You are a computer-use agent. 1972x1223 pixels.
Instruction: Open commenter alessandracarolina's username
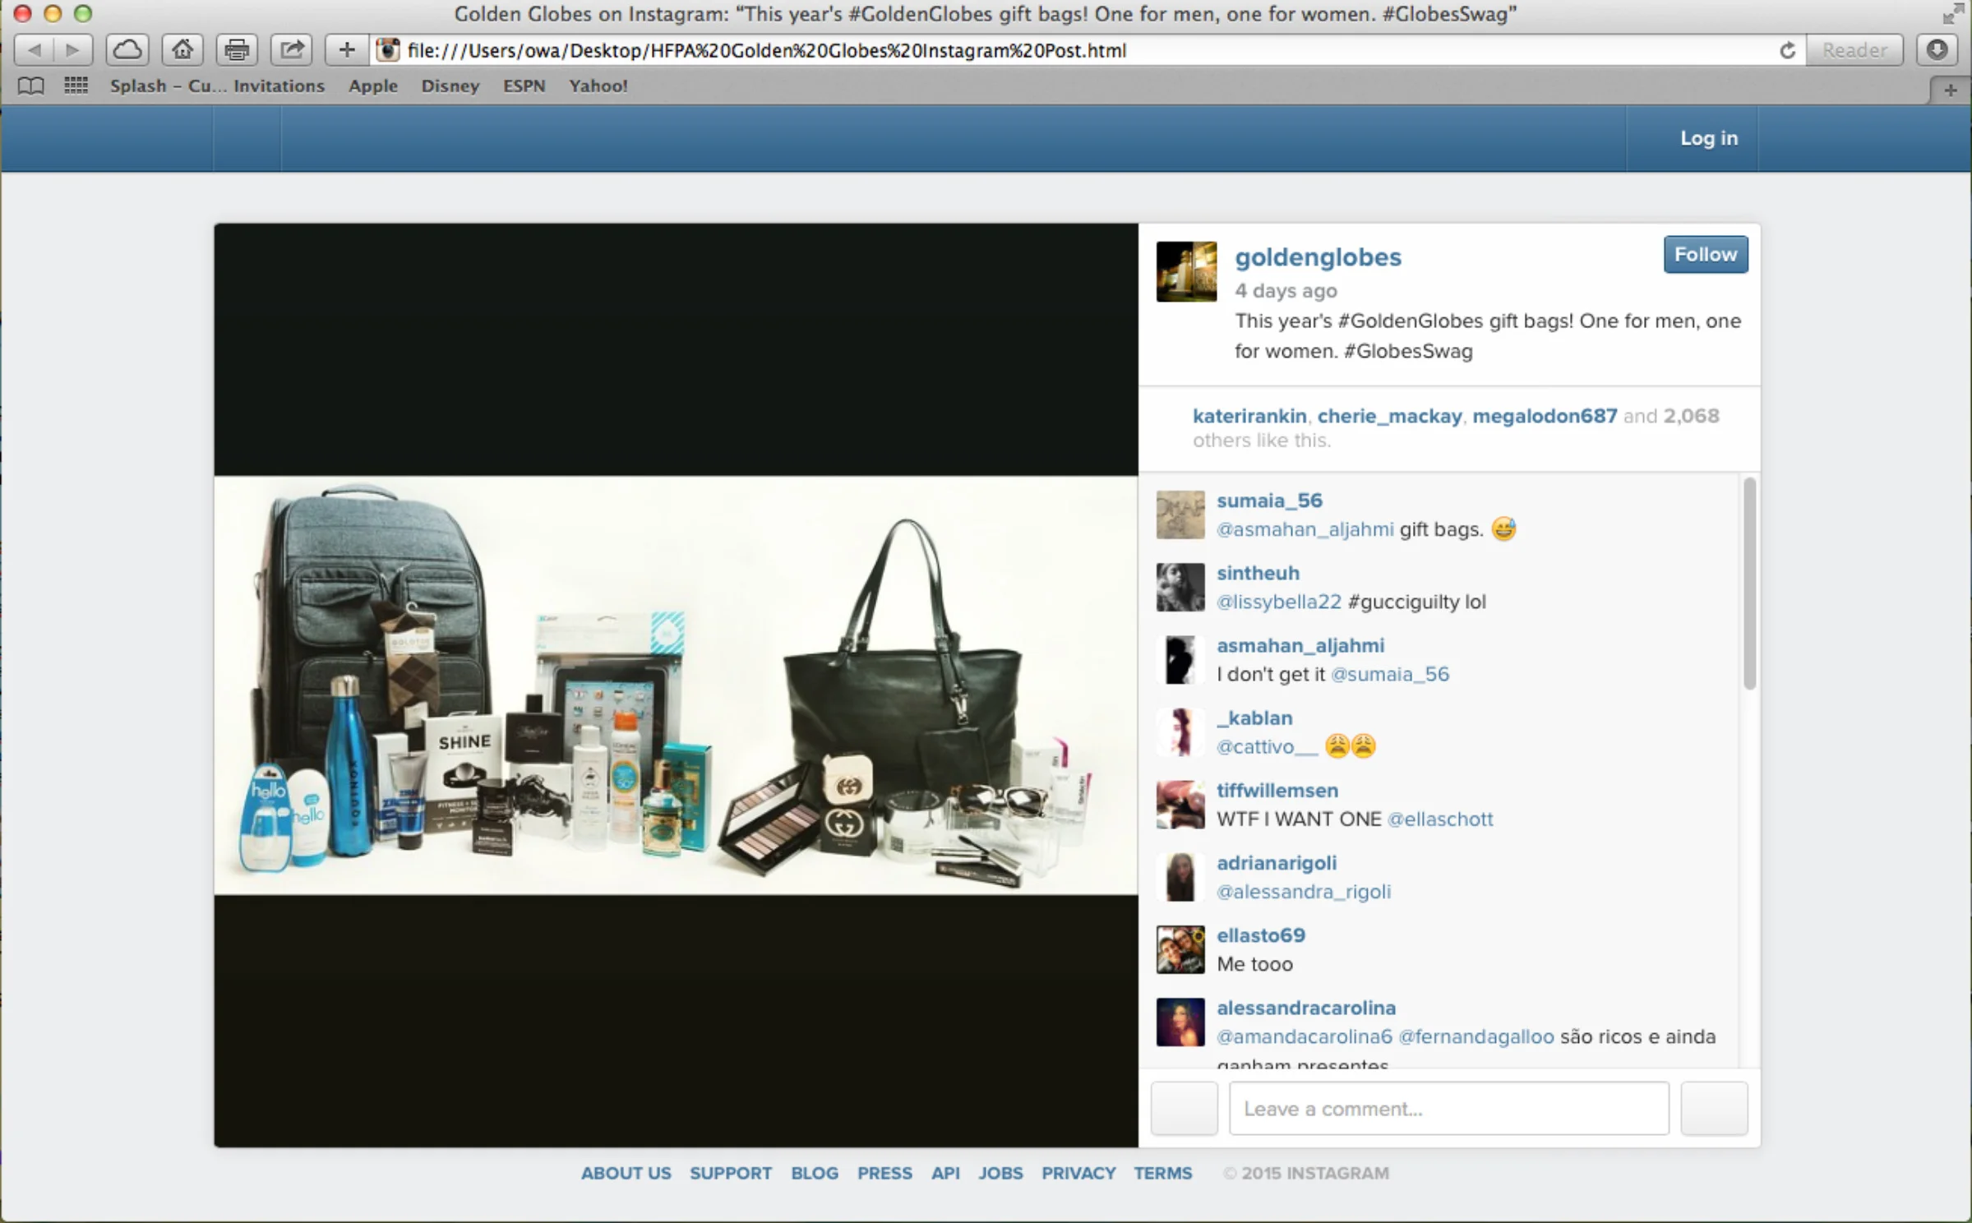[x=1306, y=1007]
